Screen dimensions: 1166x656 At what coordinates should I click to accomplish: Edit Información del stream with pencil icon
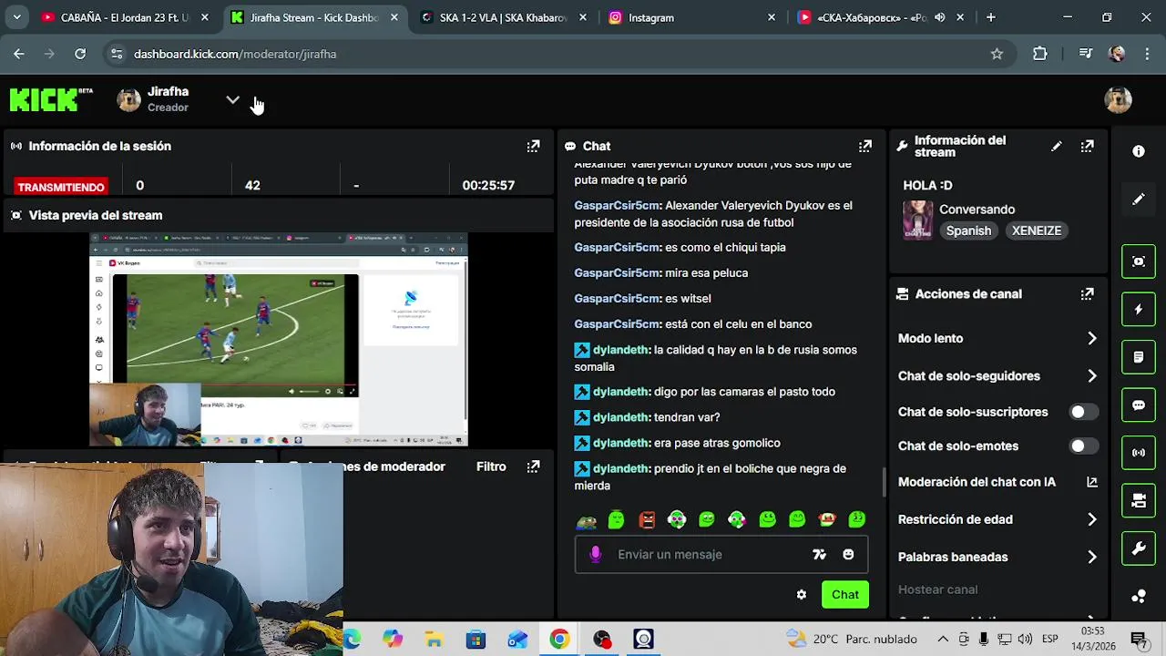pos(1057,146)
